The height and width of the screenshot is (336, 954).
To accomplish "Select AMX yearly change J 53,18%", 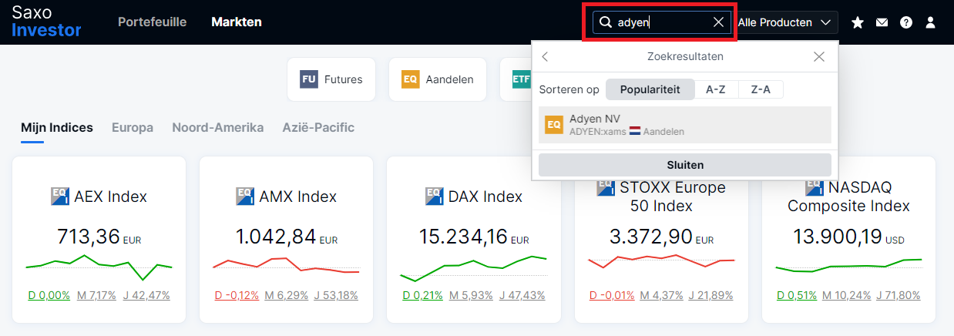I will [336, 295].
